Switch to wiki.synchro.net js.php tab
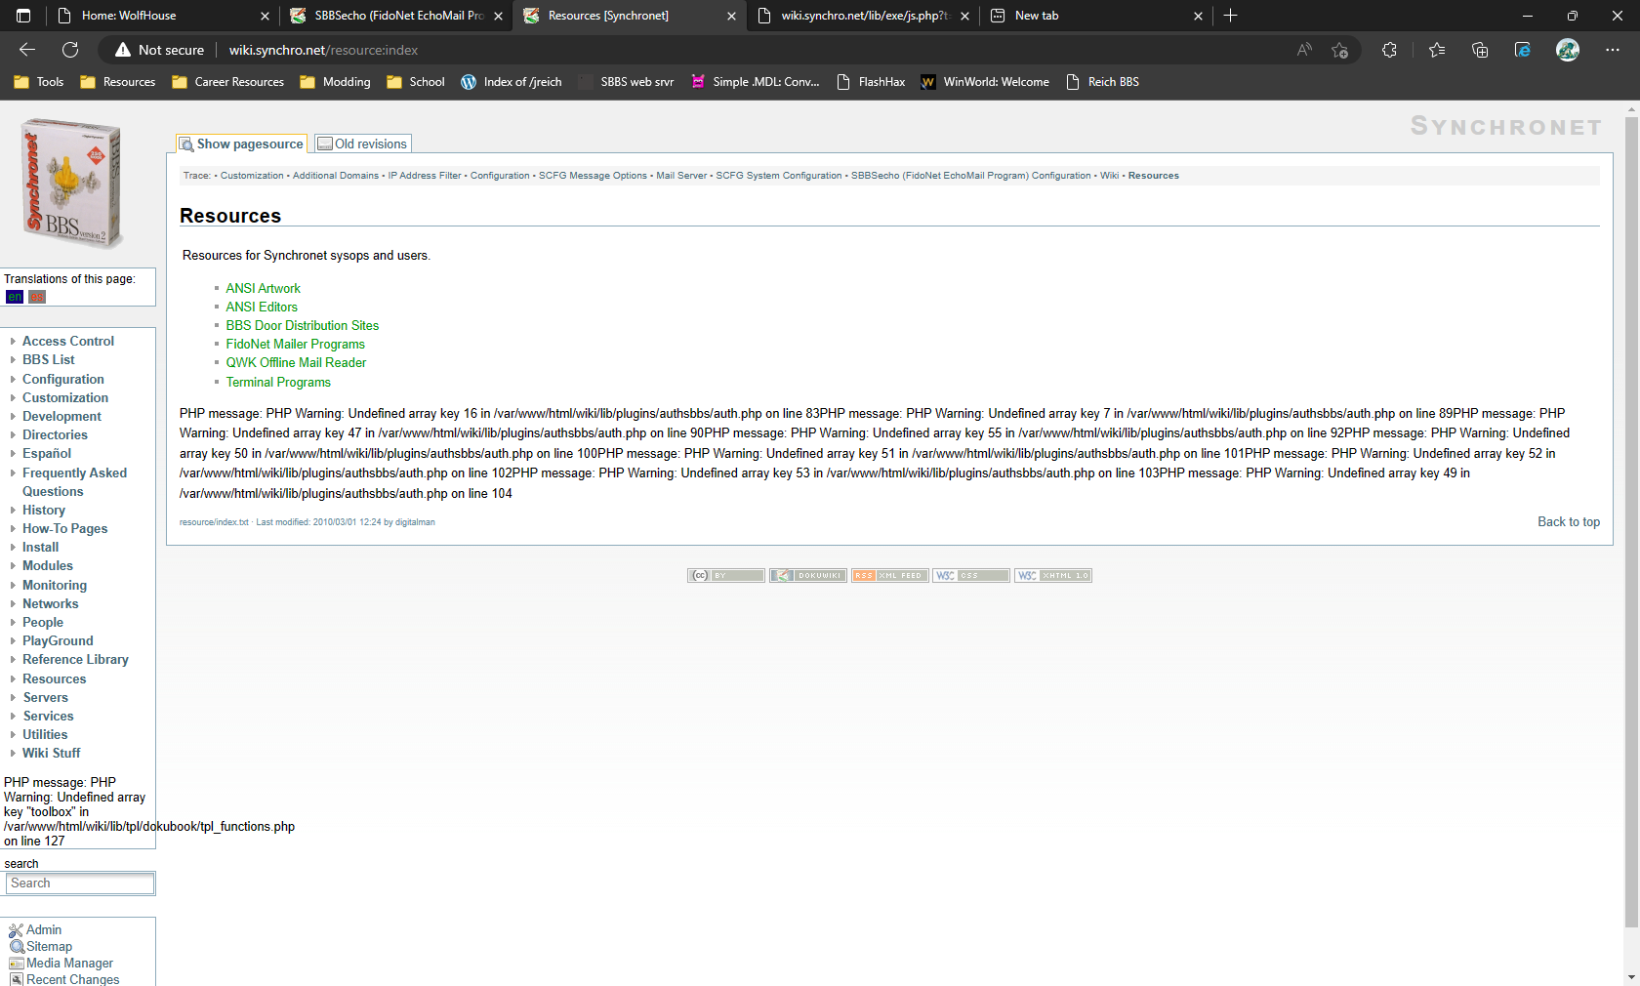The image size is (1640, 986). pyautogui.click(x=864, y=16)
